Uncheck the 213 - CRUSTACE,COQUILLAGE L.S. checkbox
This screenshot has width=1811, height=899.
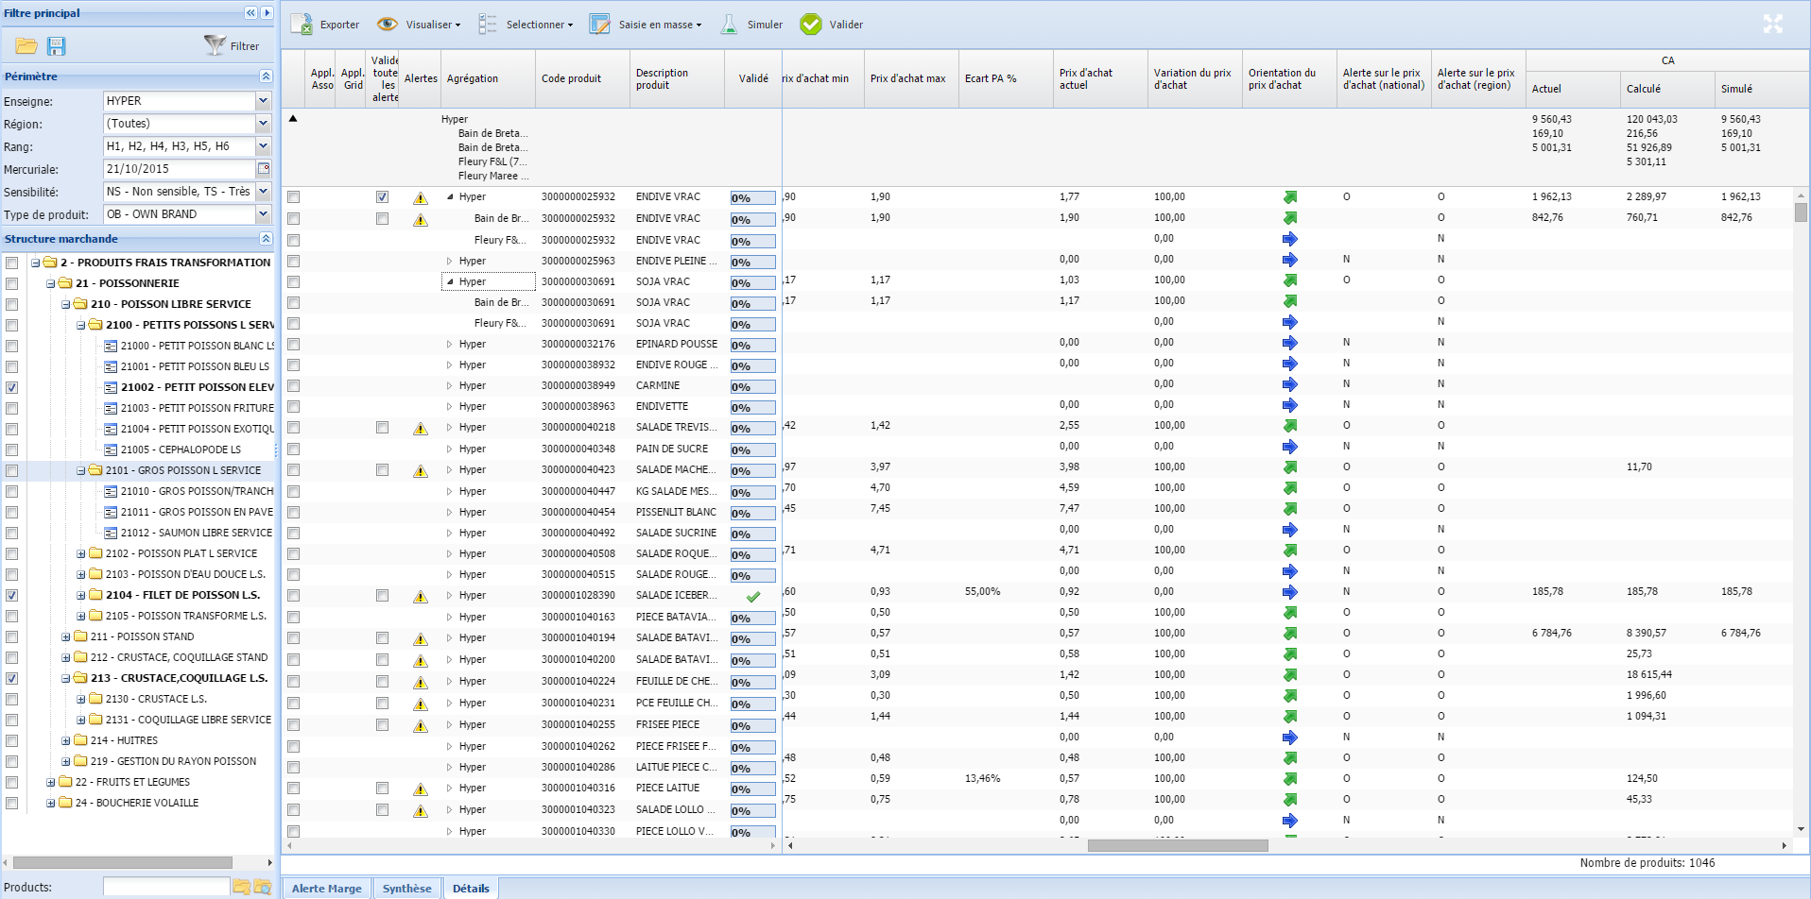pyautogui.click(x=11, y=678)
